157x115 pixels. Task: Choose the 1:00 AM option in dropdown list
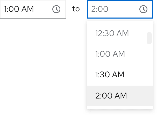pos(110,54)
